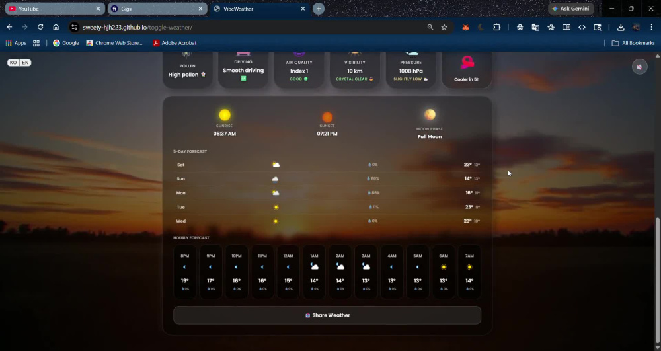Click the 3AM cloudy night icon
The image size is (661, 351).
[366, 266]
